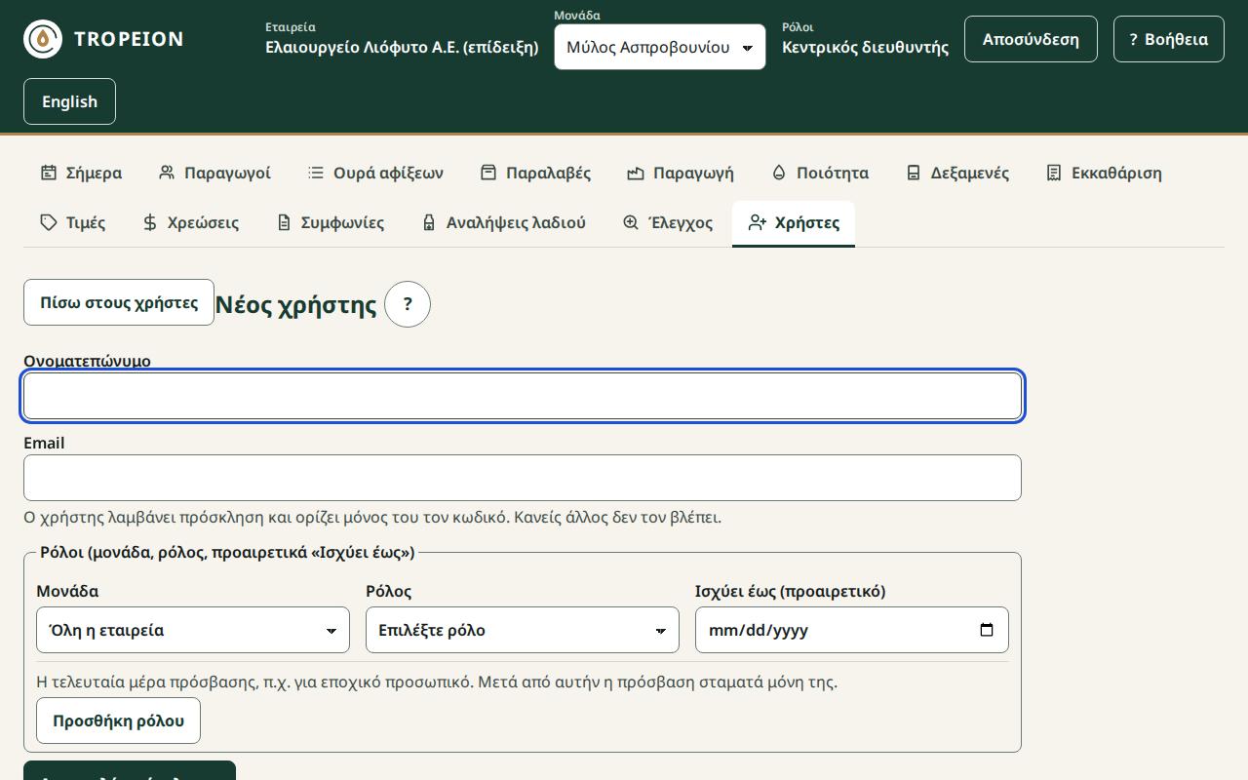
Task: Switch to the Χρεώσεις tab
Action: coord(190,222)
